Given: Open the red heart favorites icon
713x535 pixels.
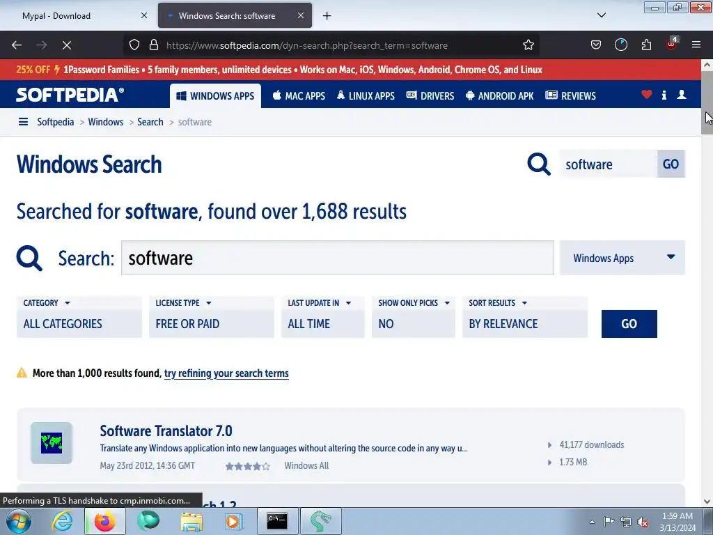Looking at the screenshot, I should (647, 95).
